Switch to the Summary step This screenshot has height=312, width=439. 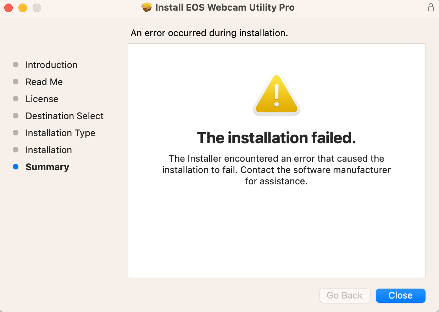click(47, 167)
